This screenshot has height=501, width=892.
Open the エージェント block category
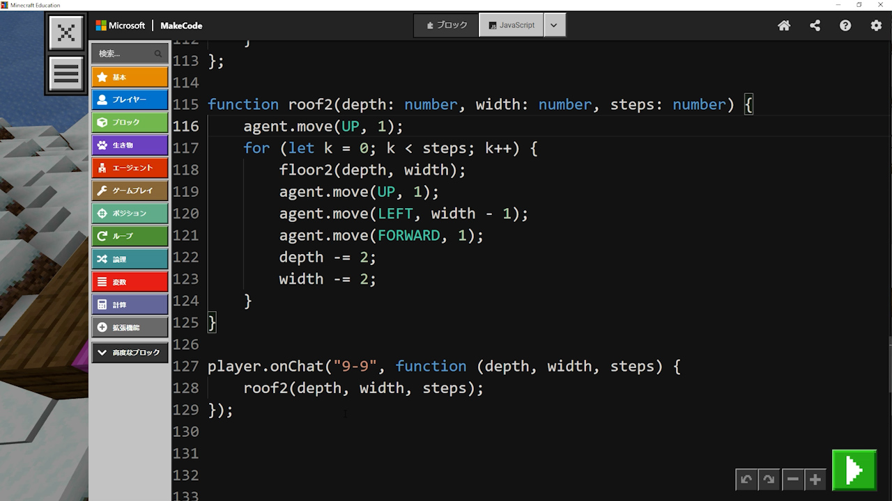130,168
